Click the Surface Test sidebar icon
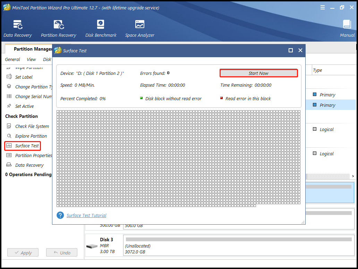This screenshot has width=358, height=269. [9, 146]
